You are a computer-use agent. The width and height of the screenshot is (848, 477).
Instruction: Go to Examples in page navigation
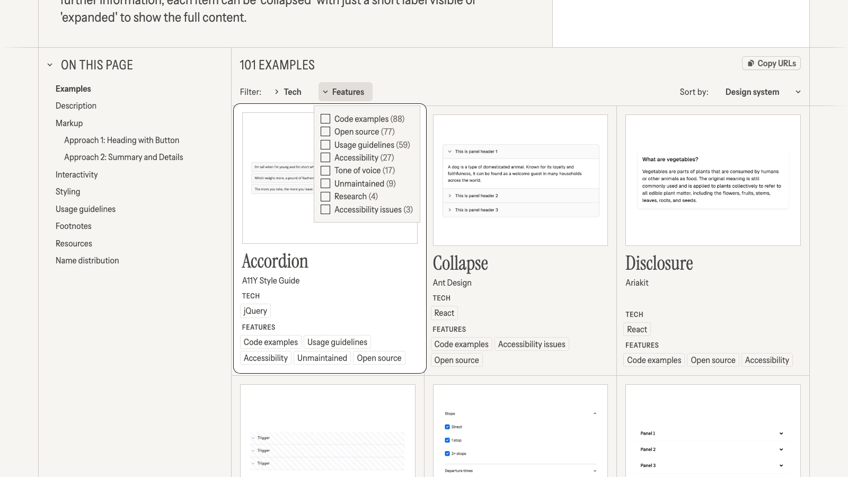pos(73,89)
